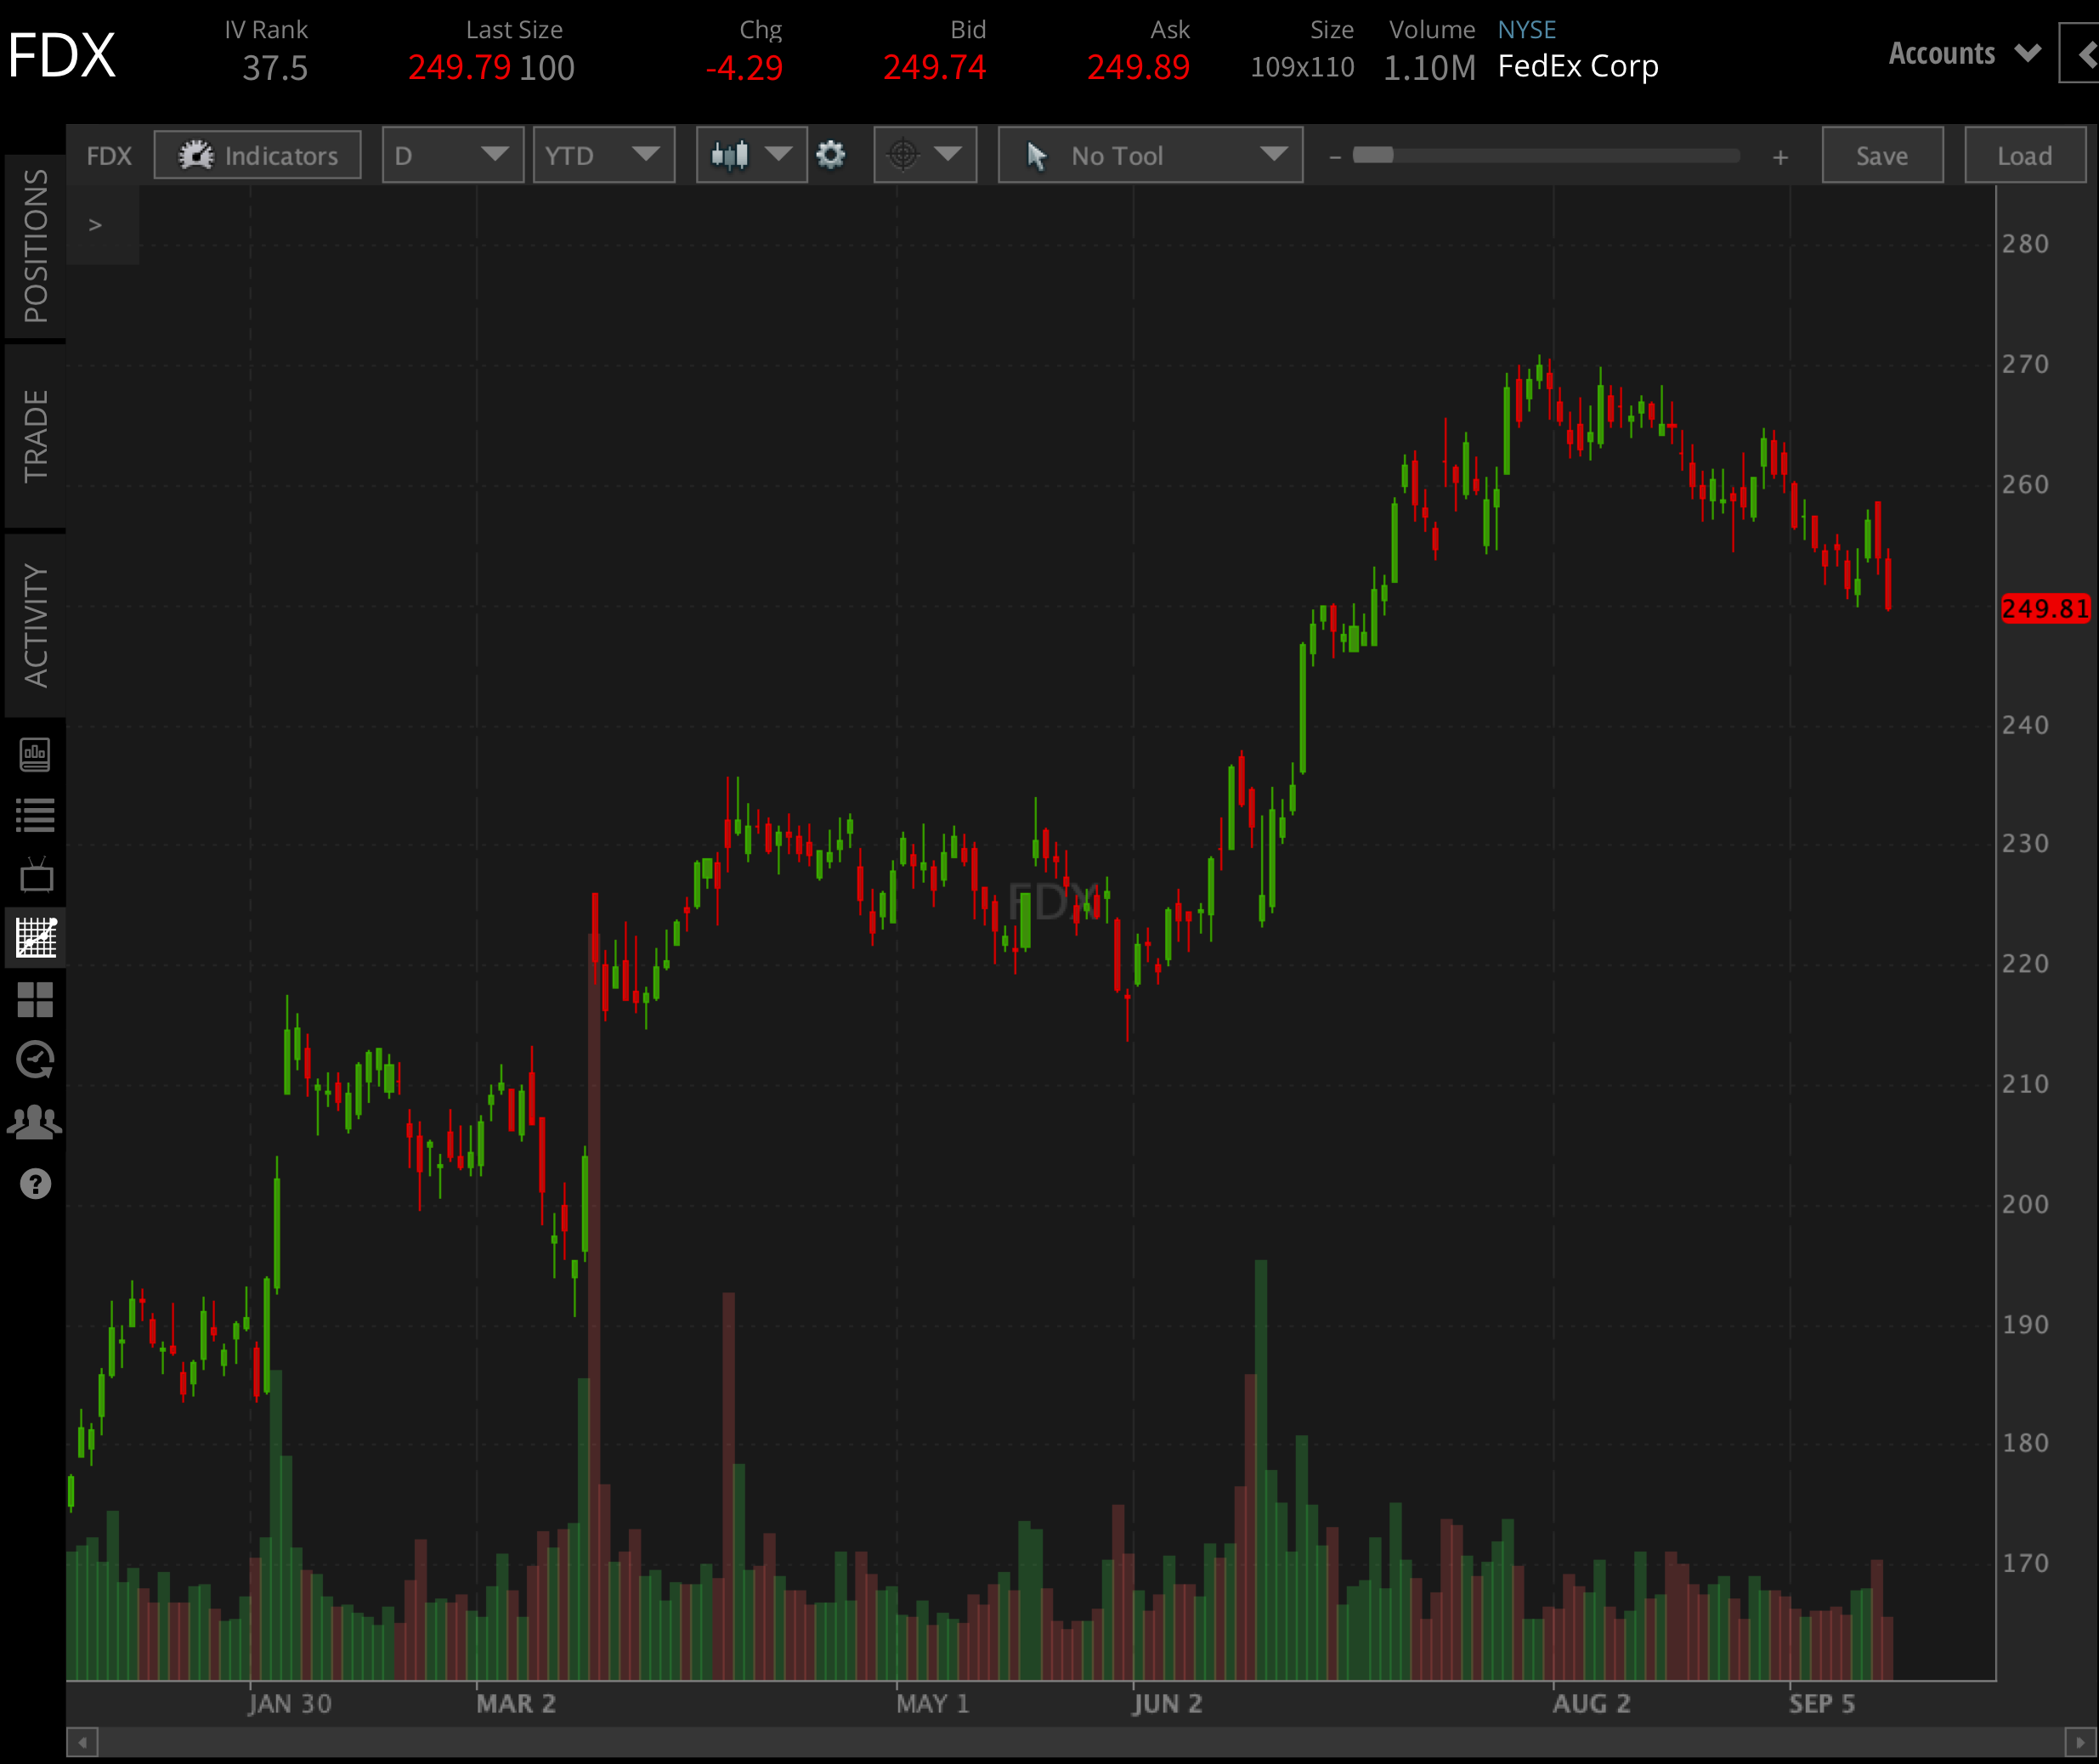Click the history clock icon in sidebar
The width and height of the screenshot is (2099, 1764).
[36, 1061]
